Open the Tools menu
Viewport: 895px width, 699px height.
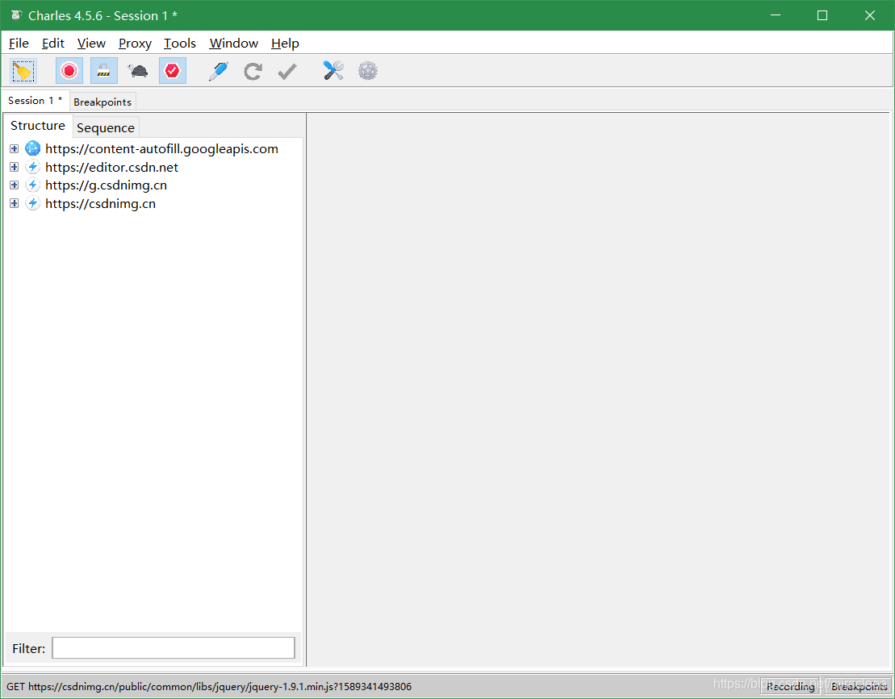coord(180,44)
